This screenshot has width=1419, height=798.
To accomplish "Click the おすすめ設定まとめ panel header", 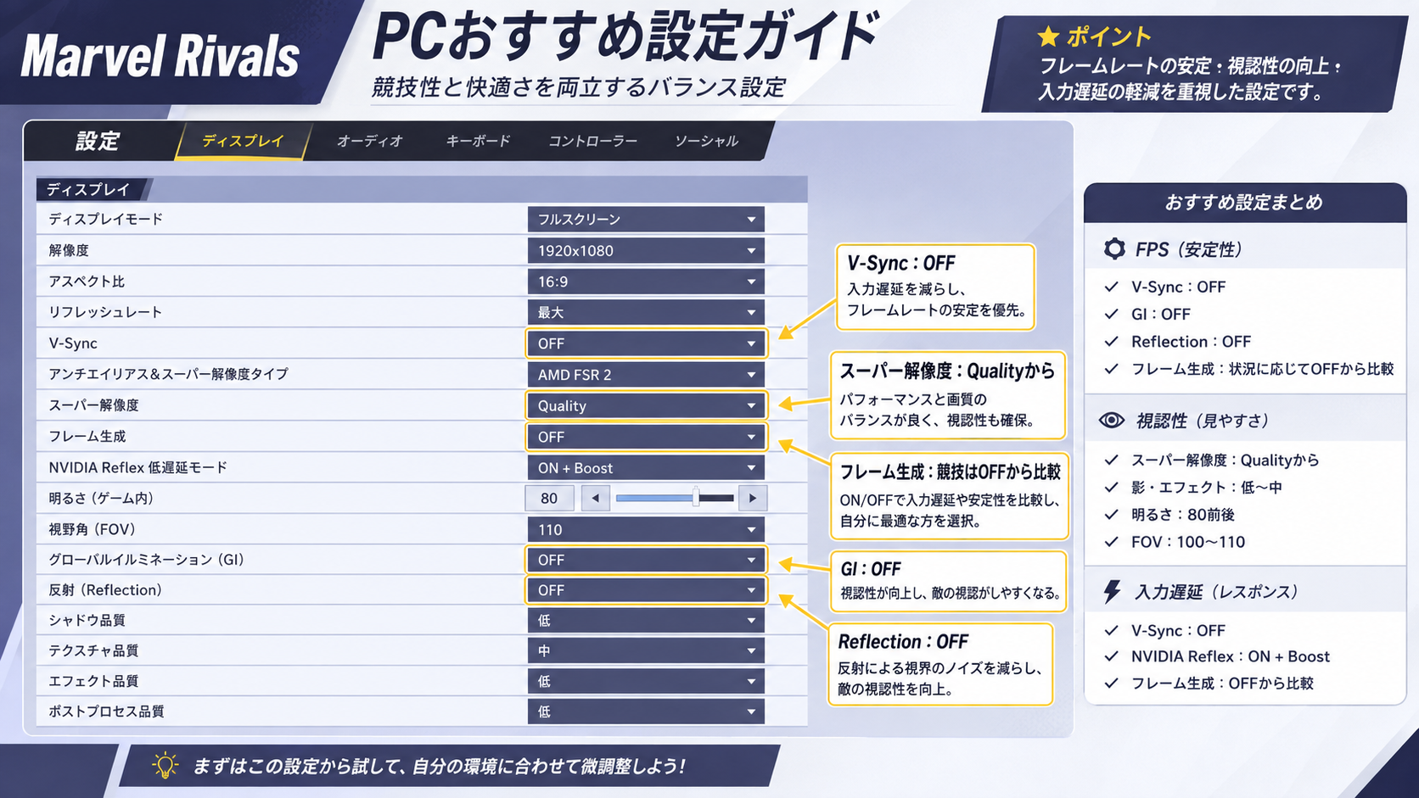I will click(x=1244, y=202).
